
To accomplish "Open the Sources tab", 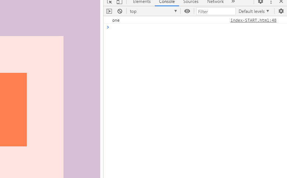I will (191, 2).
